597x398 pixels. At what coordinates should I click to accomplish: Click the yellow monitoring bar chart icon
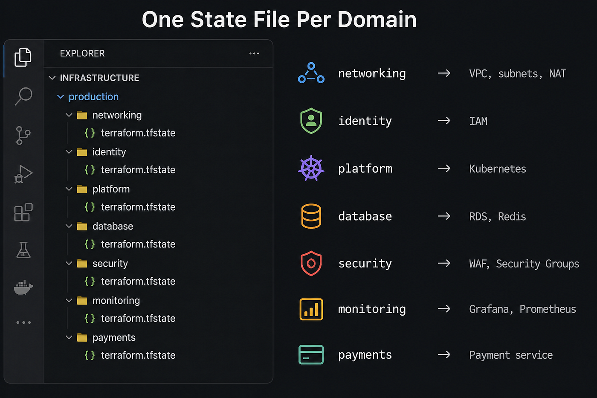point(311,309)
